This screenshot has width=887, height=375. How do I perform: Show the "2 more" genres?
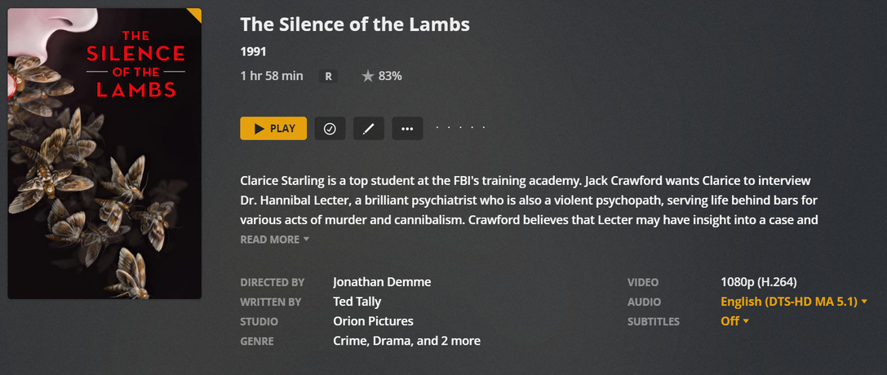tap(459, 341)
